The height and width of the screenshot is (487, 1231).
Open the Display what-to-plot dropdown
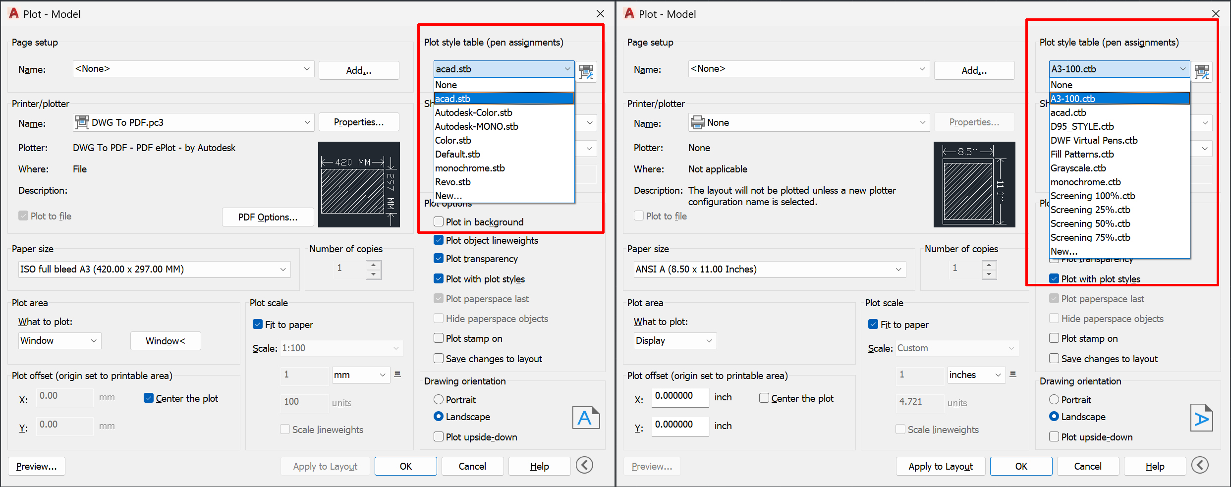[x=709, y=341]
